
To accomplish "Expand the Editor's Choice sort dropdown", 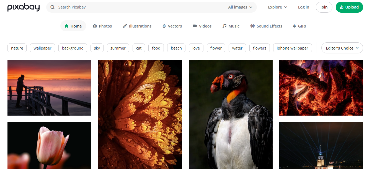I will tap(342, 48).
